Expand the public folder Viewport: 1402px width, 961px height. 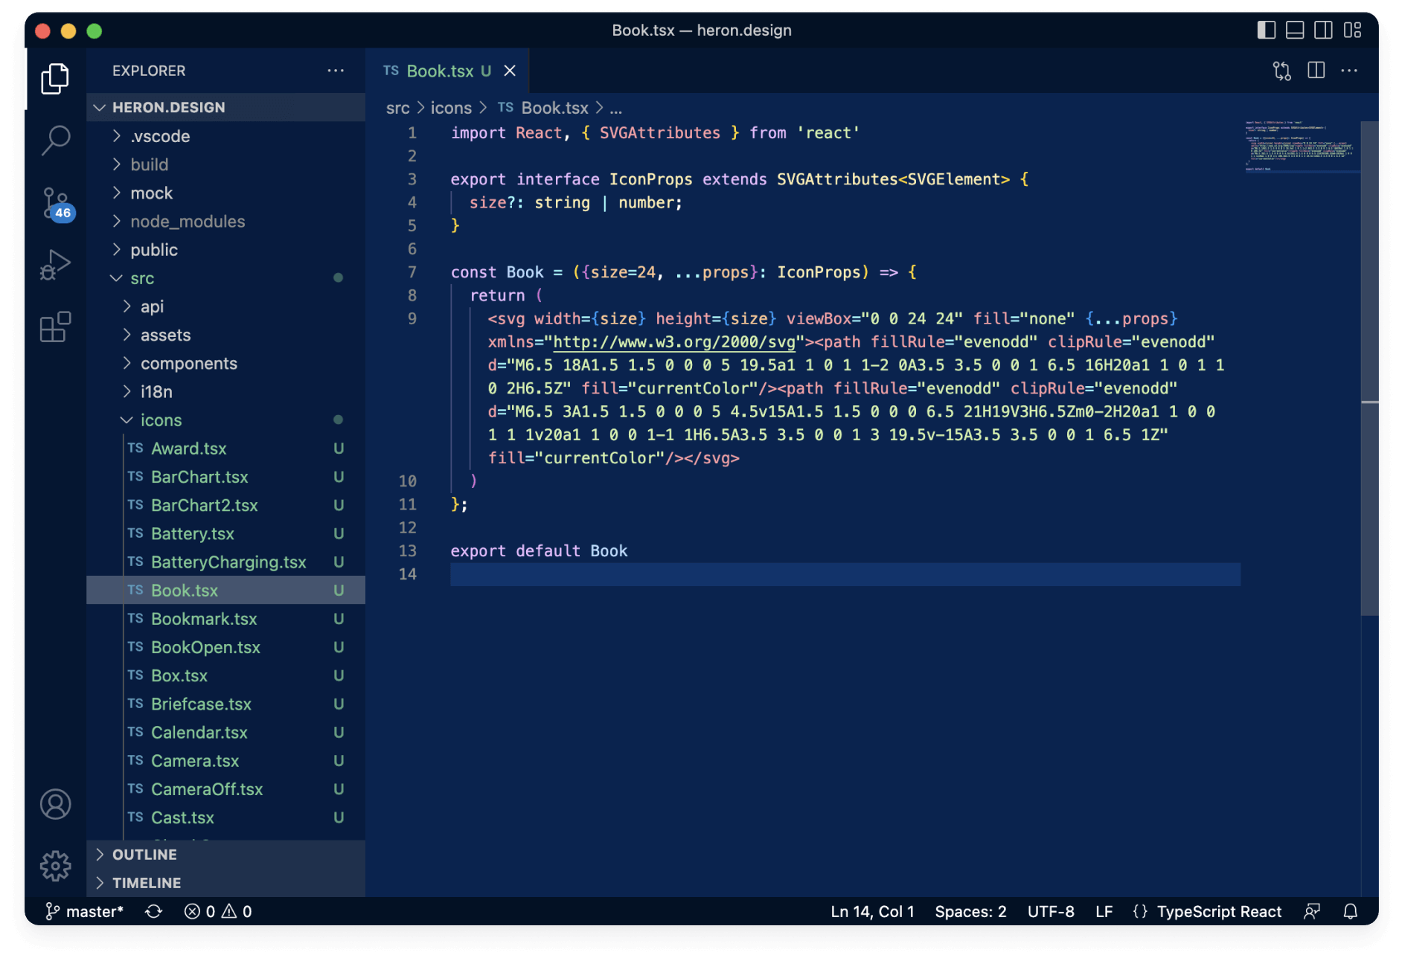point(226,249)
